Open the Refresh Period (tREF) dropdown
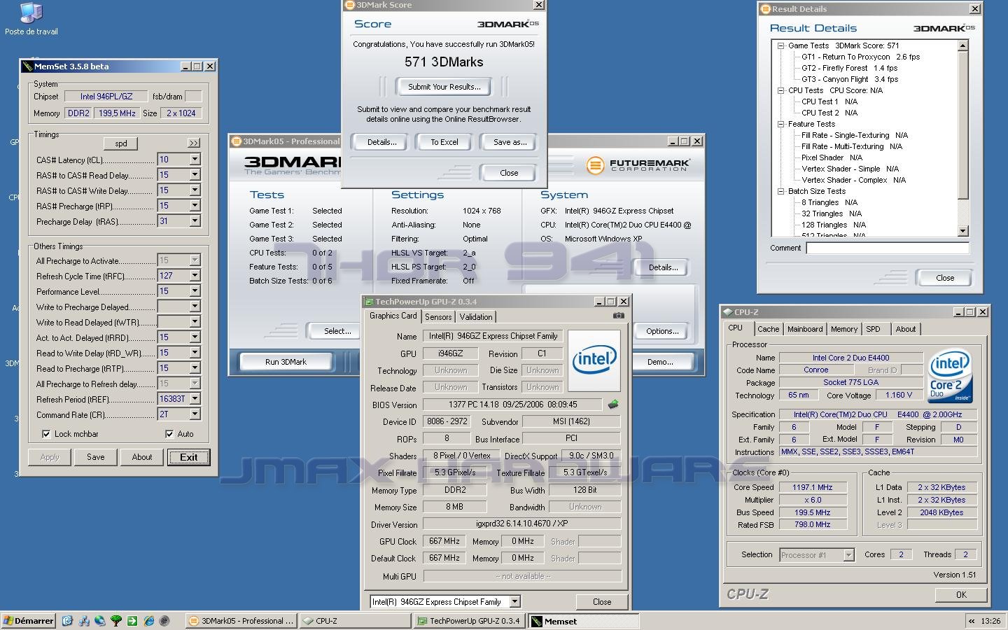This screenshot has height=630, width=1008. click(x=195, y=399)
